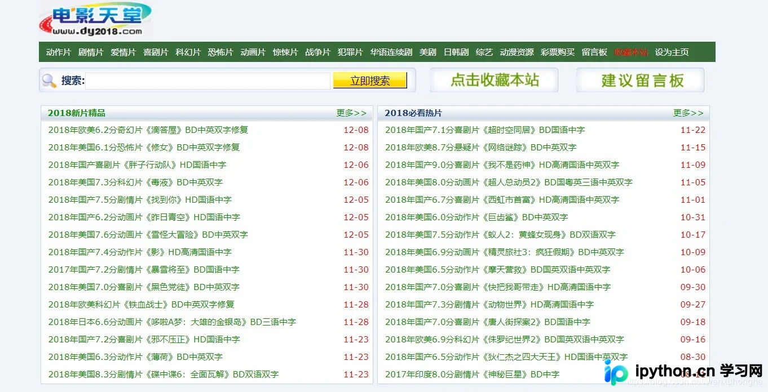Click the 电影天堂 site logo
The height and width of the screenshot is (392, 768).
pyautogui.click(x=95, y=19)
